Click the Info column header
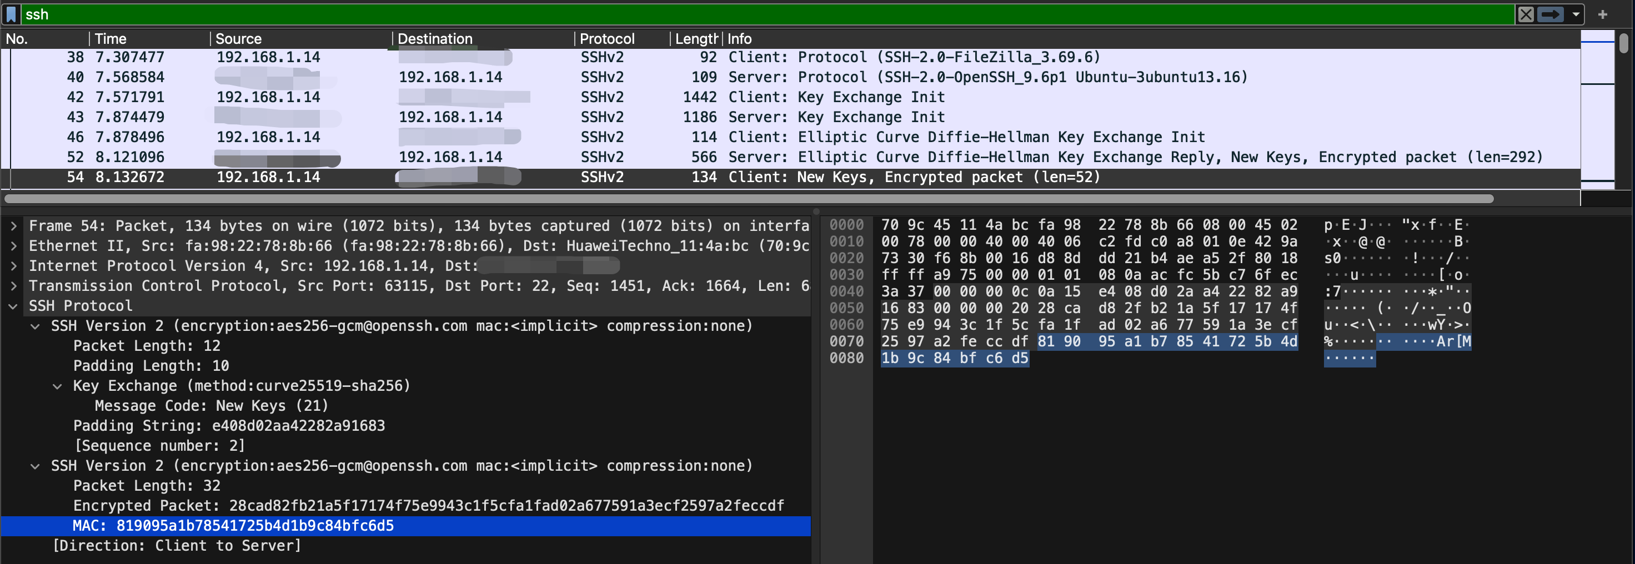This screenshot has height=564, width=1635. click(1151, 39)
